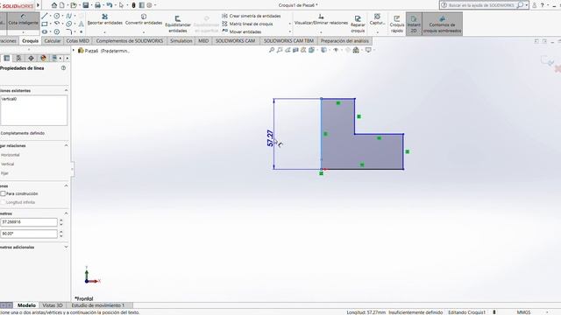561x315 pixels.
Task: Click the Select cursor icon
Action: 121,5
